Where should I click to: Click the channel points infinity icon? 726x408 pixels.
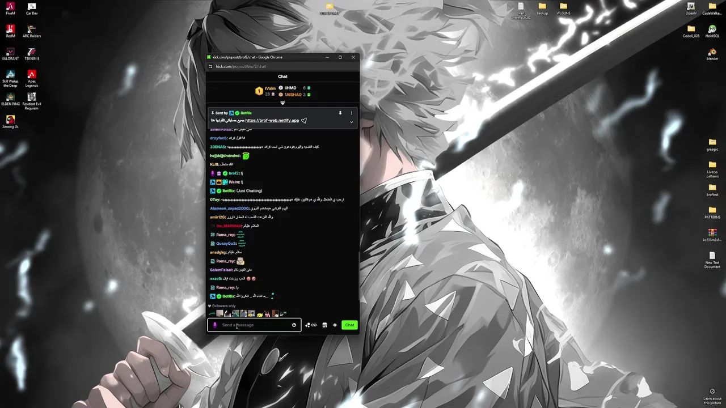point(311,325)
